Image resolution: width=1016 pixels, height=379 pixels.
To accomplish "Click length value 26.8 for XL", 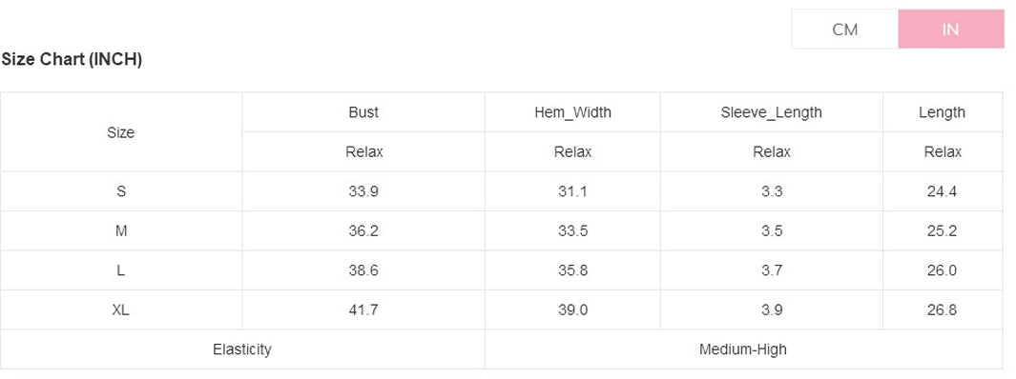I will pos(943,310).
